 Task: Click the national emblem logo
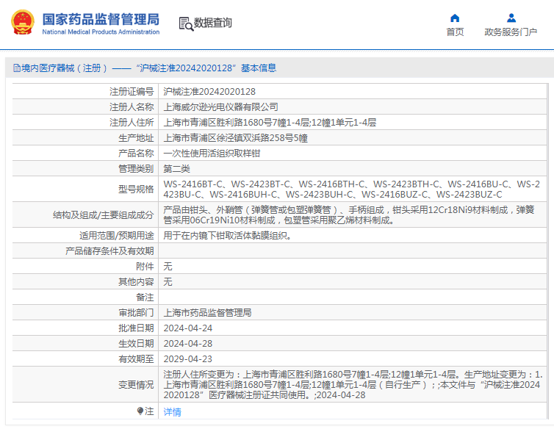click(x=23, y=22)
